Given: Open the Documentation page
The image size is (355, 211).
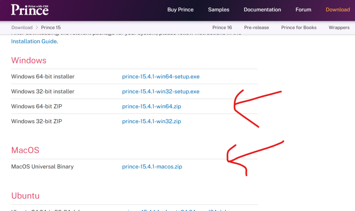Looking at the screenshot, I should tap(262, 10).
